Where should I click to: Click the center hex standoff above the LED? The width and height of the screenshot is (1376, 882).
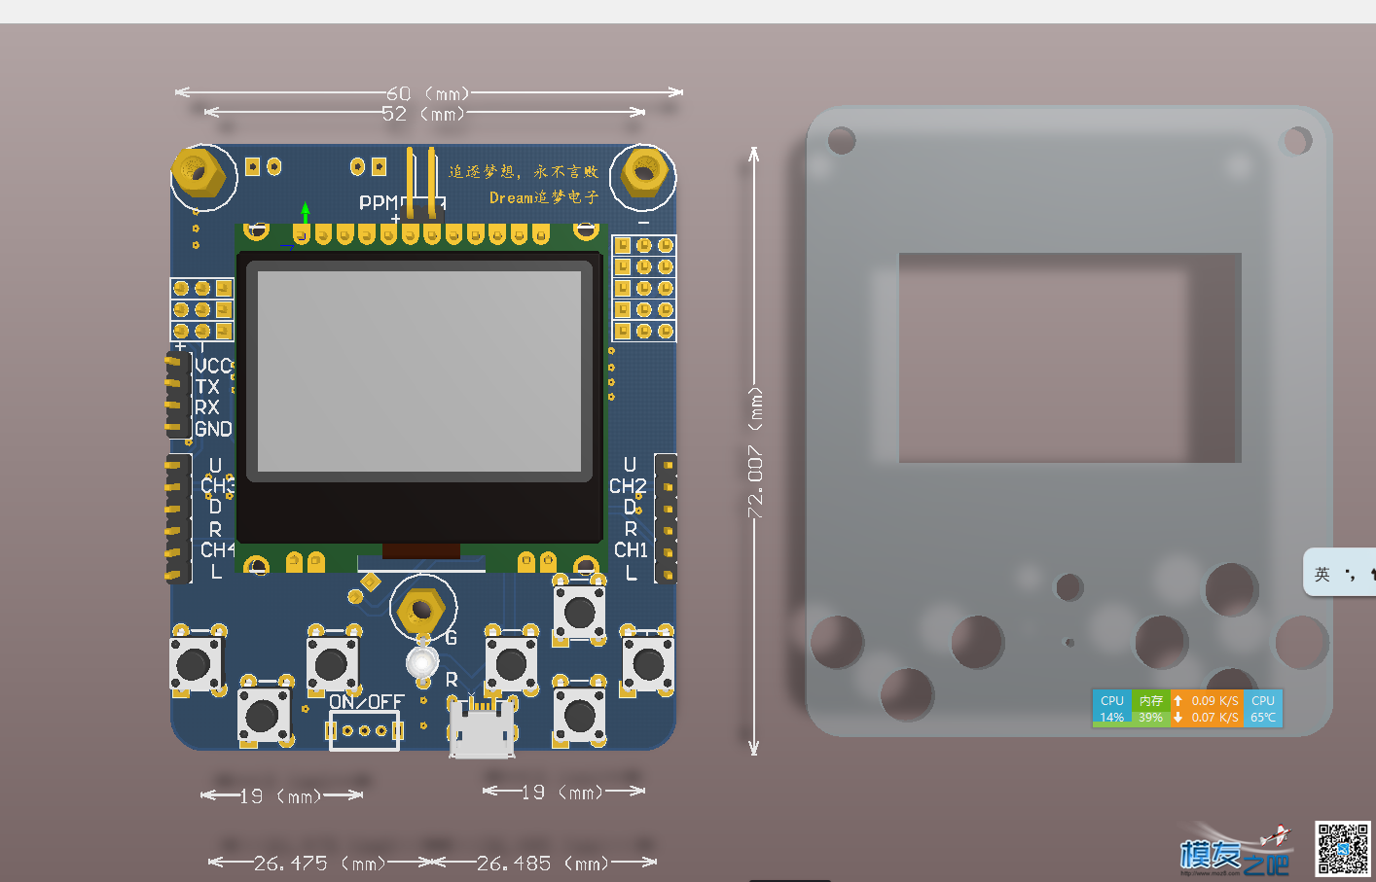tap(421, 610)
